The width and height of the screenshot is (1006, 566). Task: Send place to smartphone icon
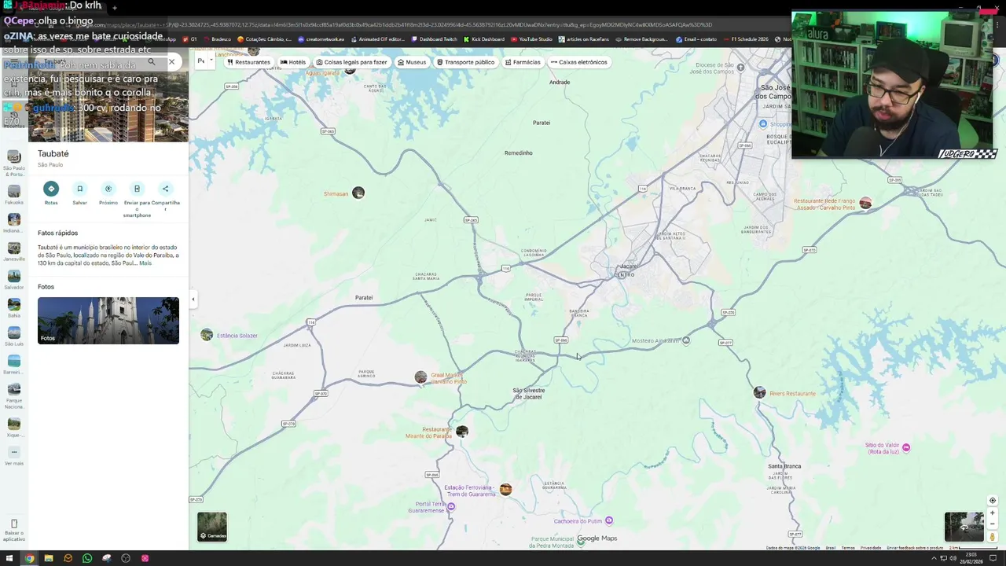click(x=137, y=189)
